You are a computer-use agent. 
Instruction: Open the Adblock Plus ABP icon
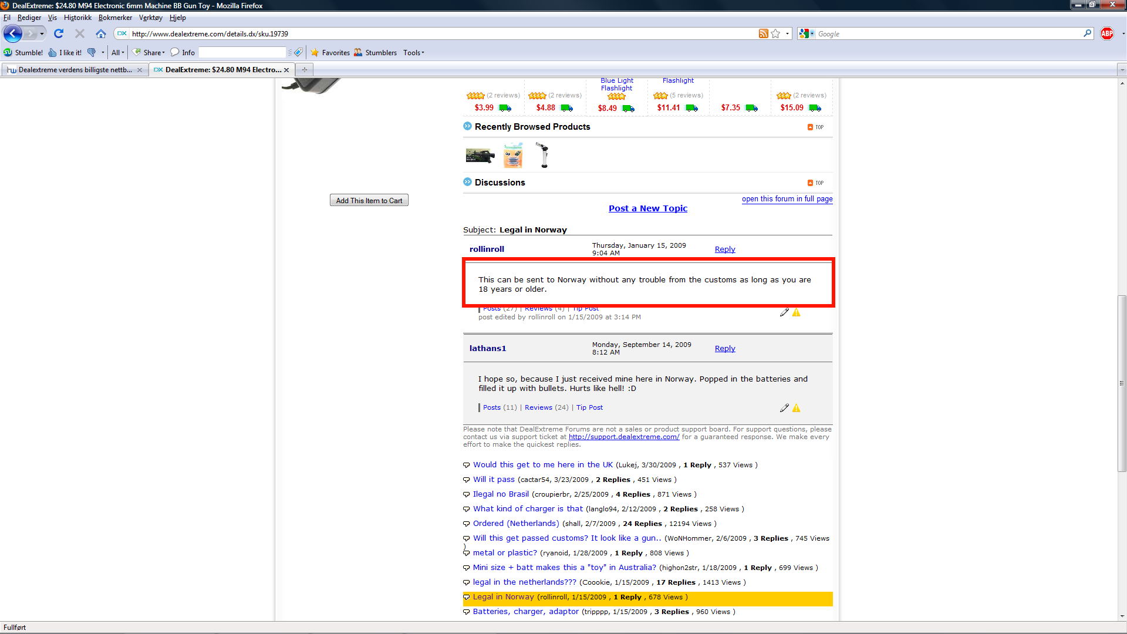tap(1107, 33)
